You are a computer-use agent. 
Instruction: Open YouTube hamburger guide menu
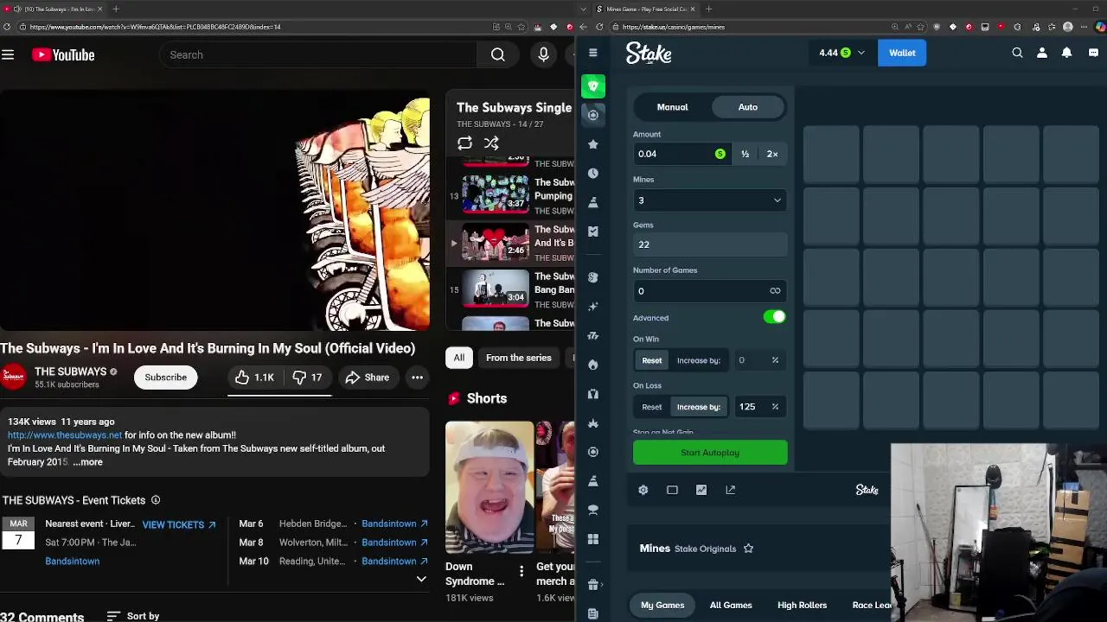point(8,54)
